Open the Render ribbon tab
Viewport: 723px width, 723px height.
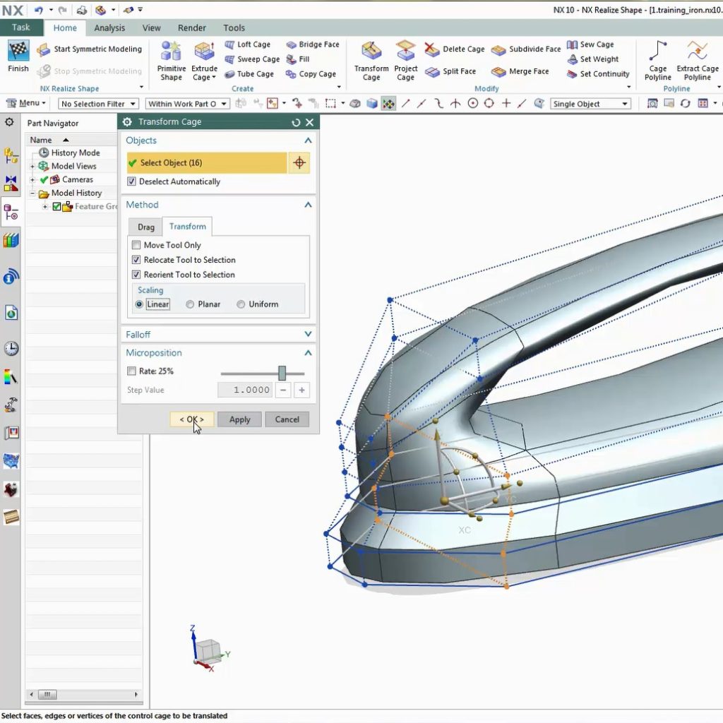pyautogui.click(x=191, y=28)
